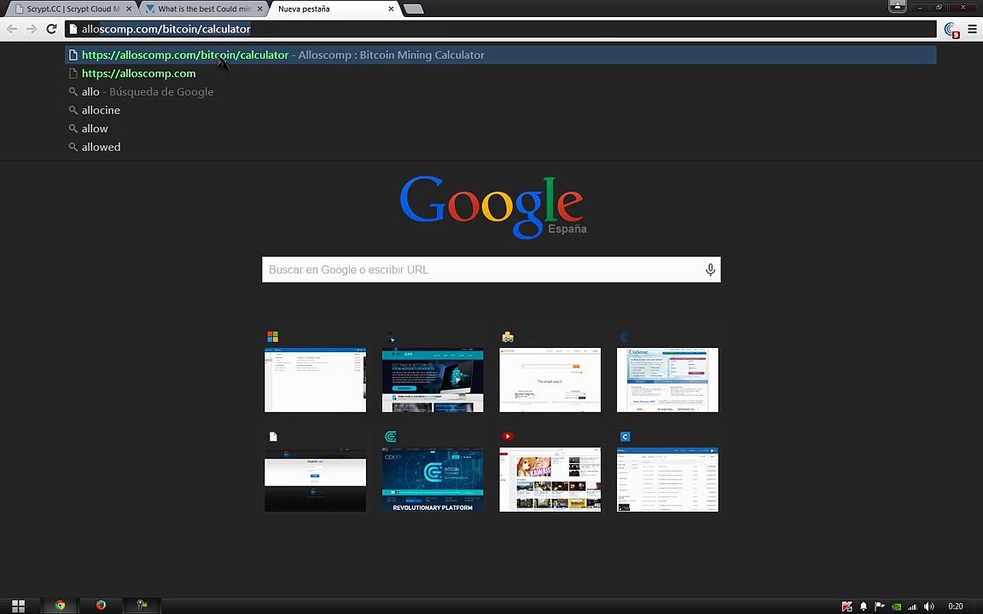Click the microphone voice search icon
The height and width of the screenshot is (614, 983).
pyautogui.click(x=710, y=269)
